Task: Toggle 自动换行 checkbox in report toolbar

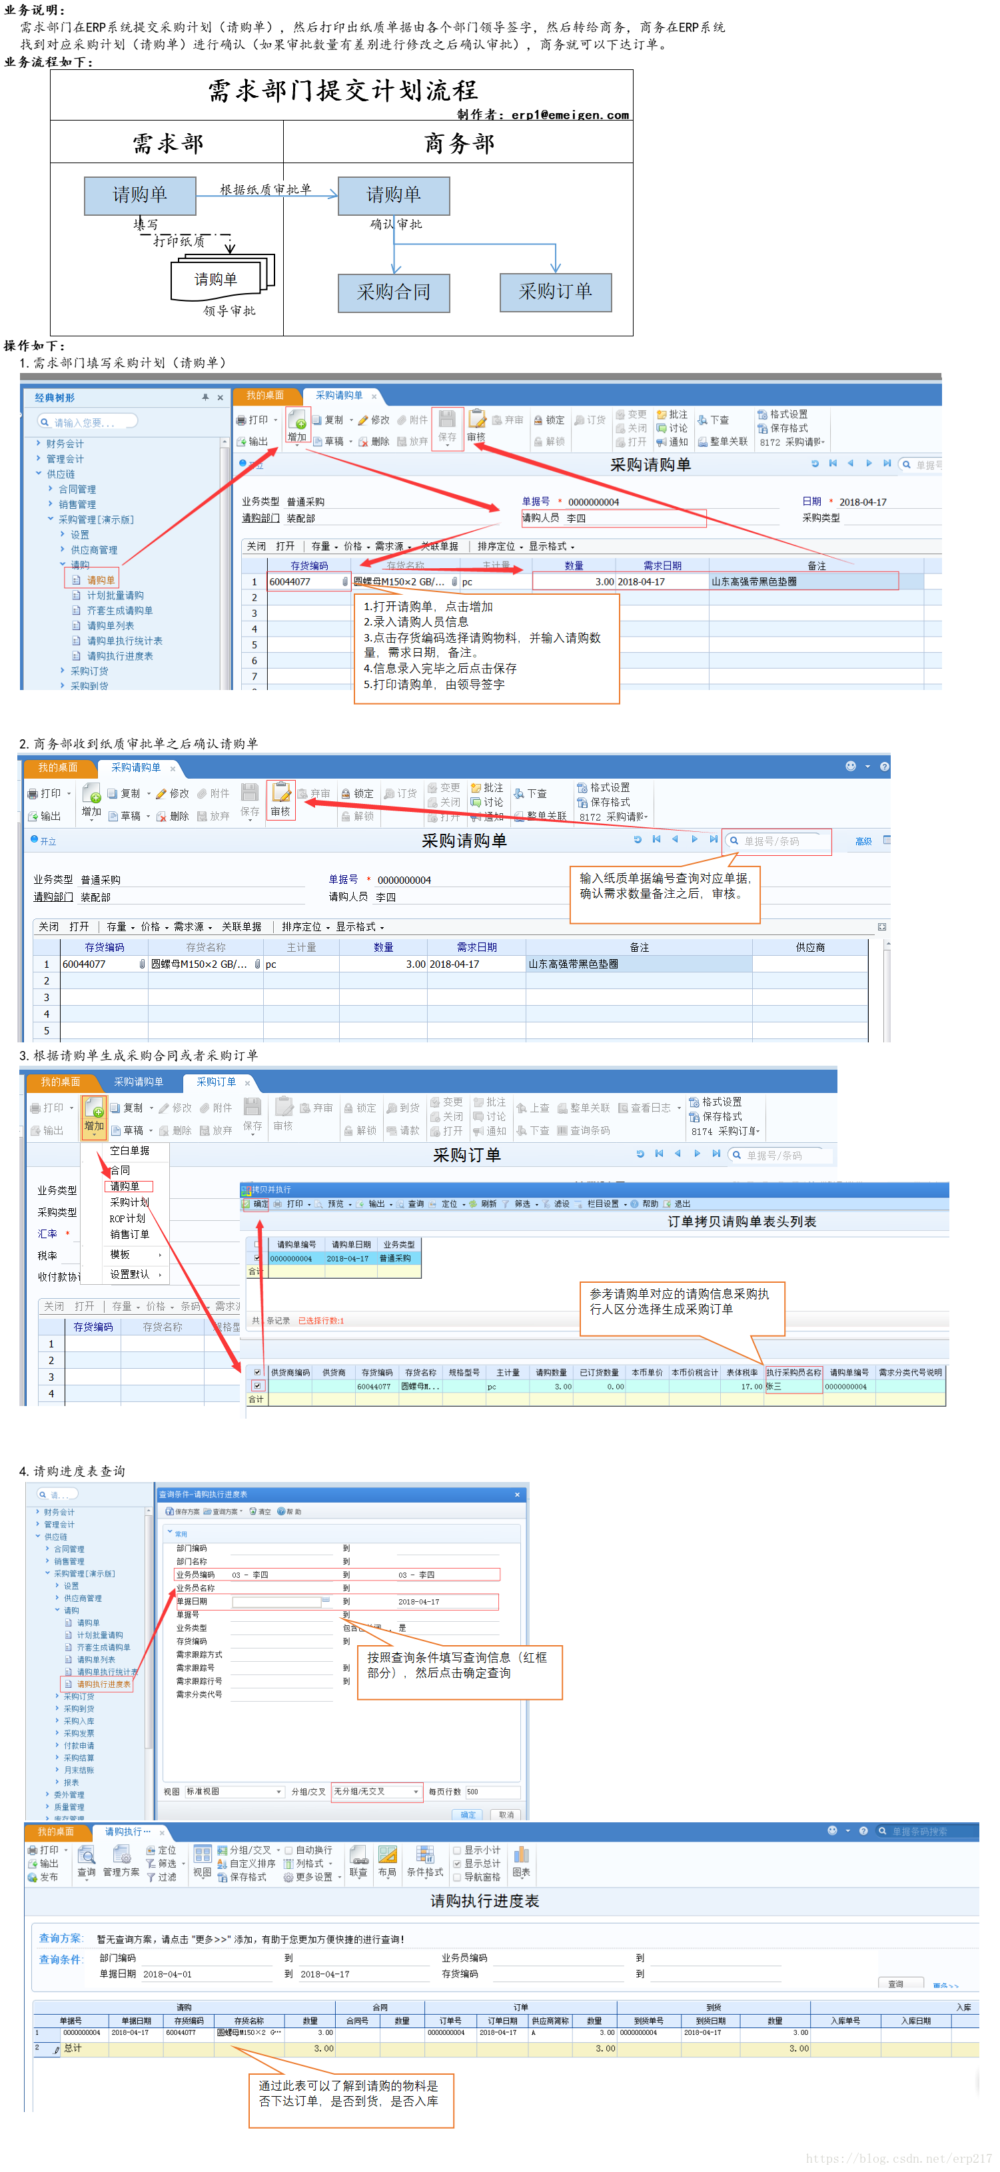Action: 288,1850
